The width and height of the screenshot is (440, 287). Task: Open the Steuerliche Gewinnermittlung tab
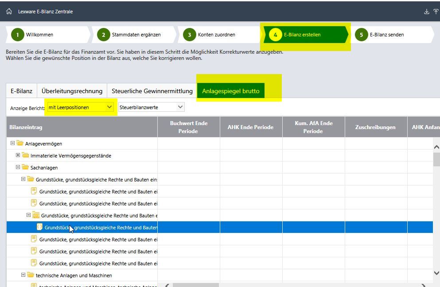click(152, 91)
